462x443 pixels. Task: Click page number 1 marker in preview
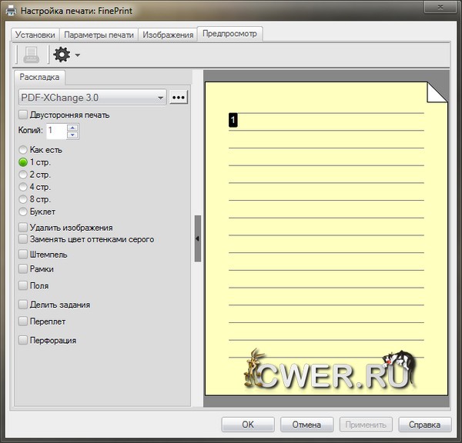click(x=233, y=120)
